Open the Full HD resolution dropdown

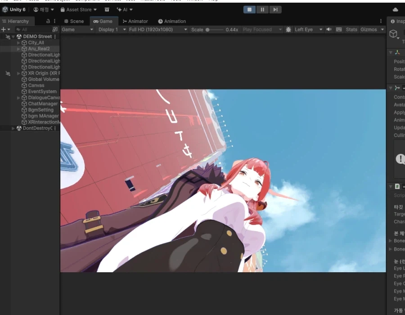(158, 30)
